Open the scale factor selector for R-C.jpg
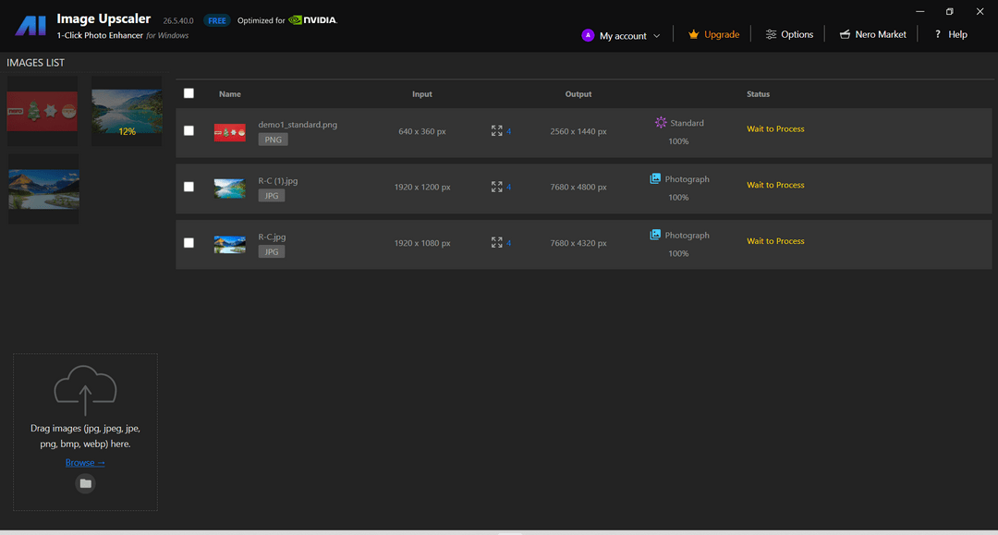 coord(502,243)
